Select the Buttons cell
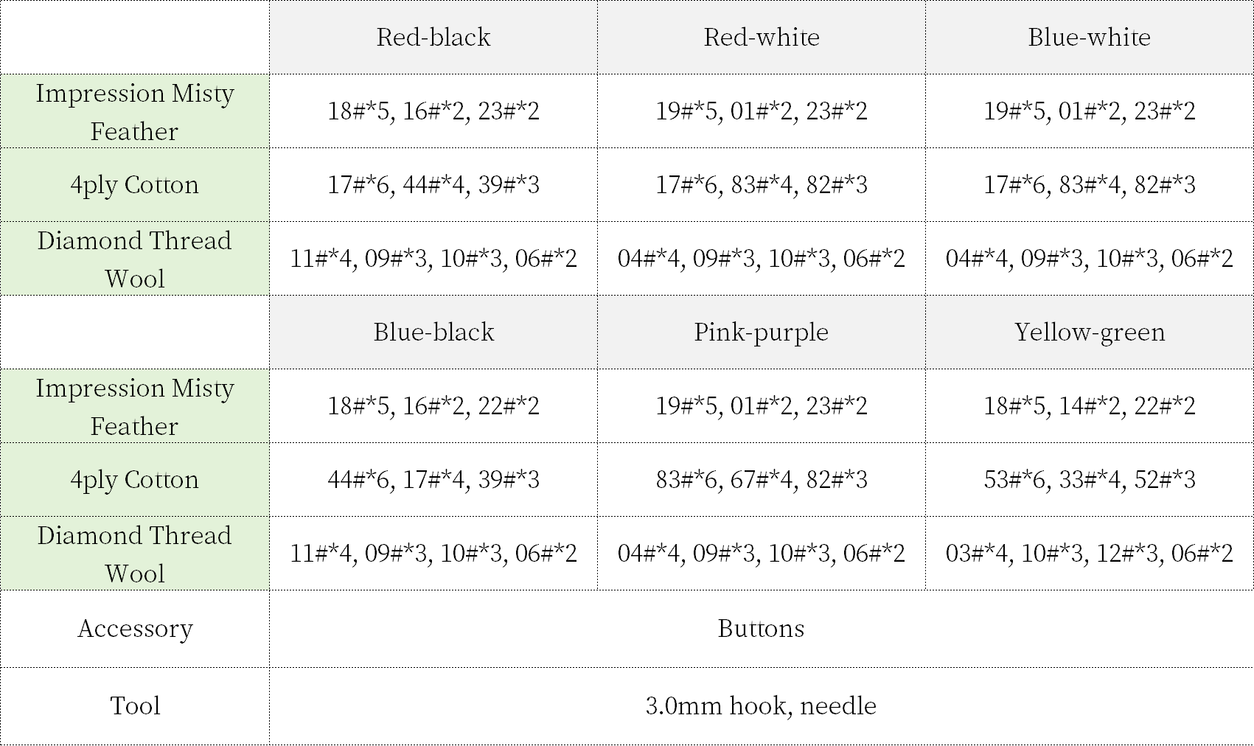Viewport: 1254px width, 746px height. pos(761,629)
